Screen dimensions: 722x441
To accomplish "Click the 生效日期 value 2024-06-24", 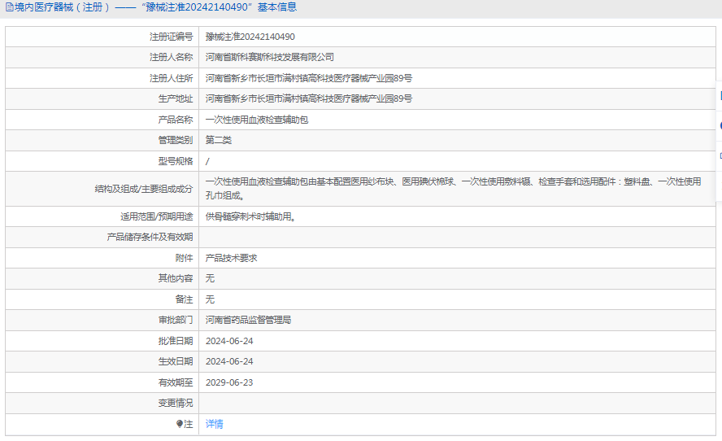I will click(x=229, y=361).
